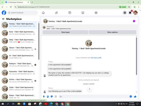Open notifications bell
The image size is (141, 106).
tap(130, 13)
